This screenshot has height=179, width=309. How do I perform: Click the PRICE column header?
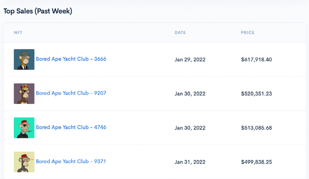coord(248,33)
